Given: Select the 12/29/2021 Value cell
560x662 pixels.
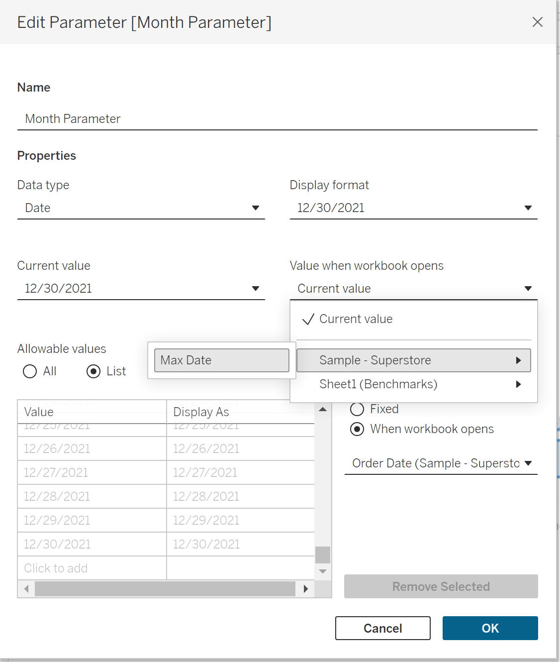Looking at the screenshot, I should click(x=92, y=520).
